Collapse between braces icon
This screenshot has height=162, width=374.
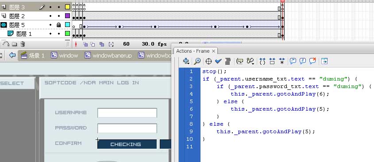click(262, 62)
